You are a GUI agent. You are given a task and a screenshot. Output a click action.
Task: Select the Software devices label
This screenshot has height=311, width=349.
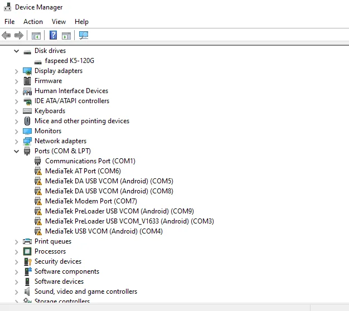59,281
